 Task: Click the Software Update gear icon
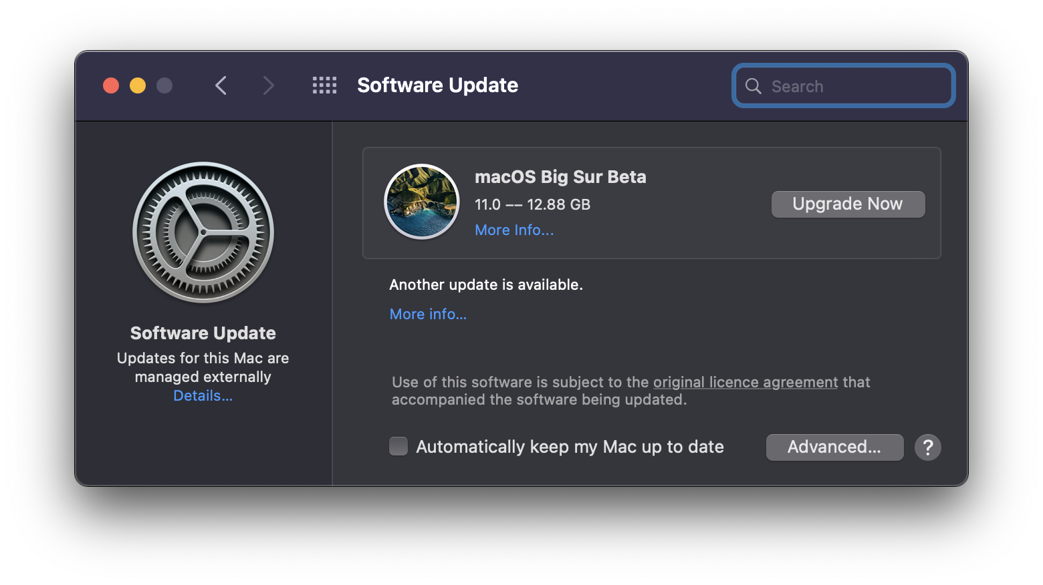[203, 232]
